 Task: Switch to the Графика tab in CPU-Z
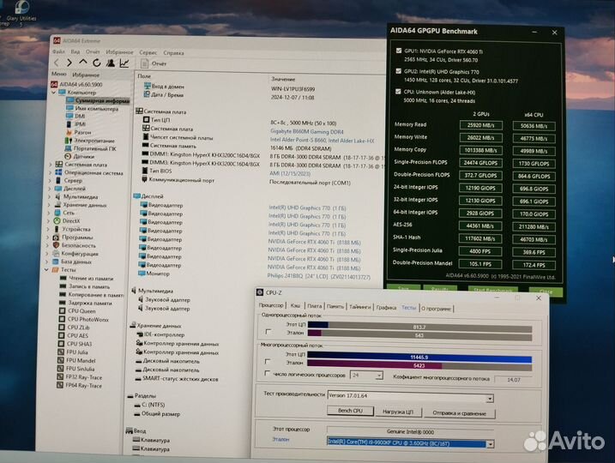[386, 308]
